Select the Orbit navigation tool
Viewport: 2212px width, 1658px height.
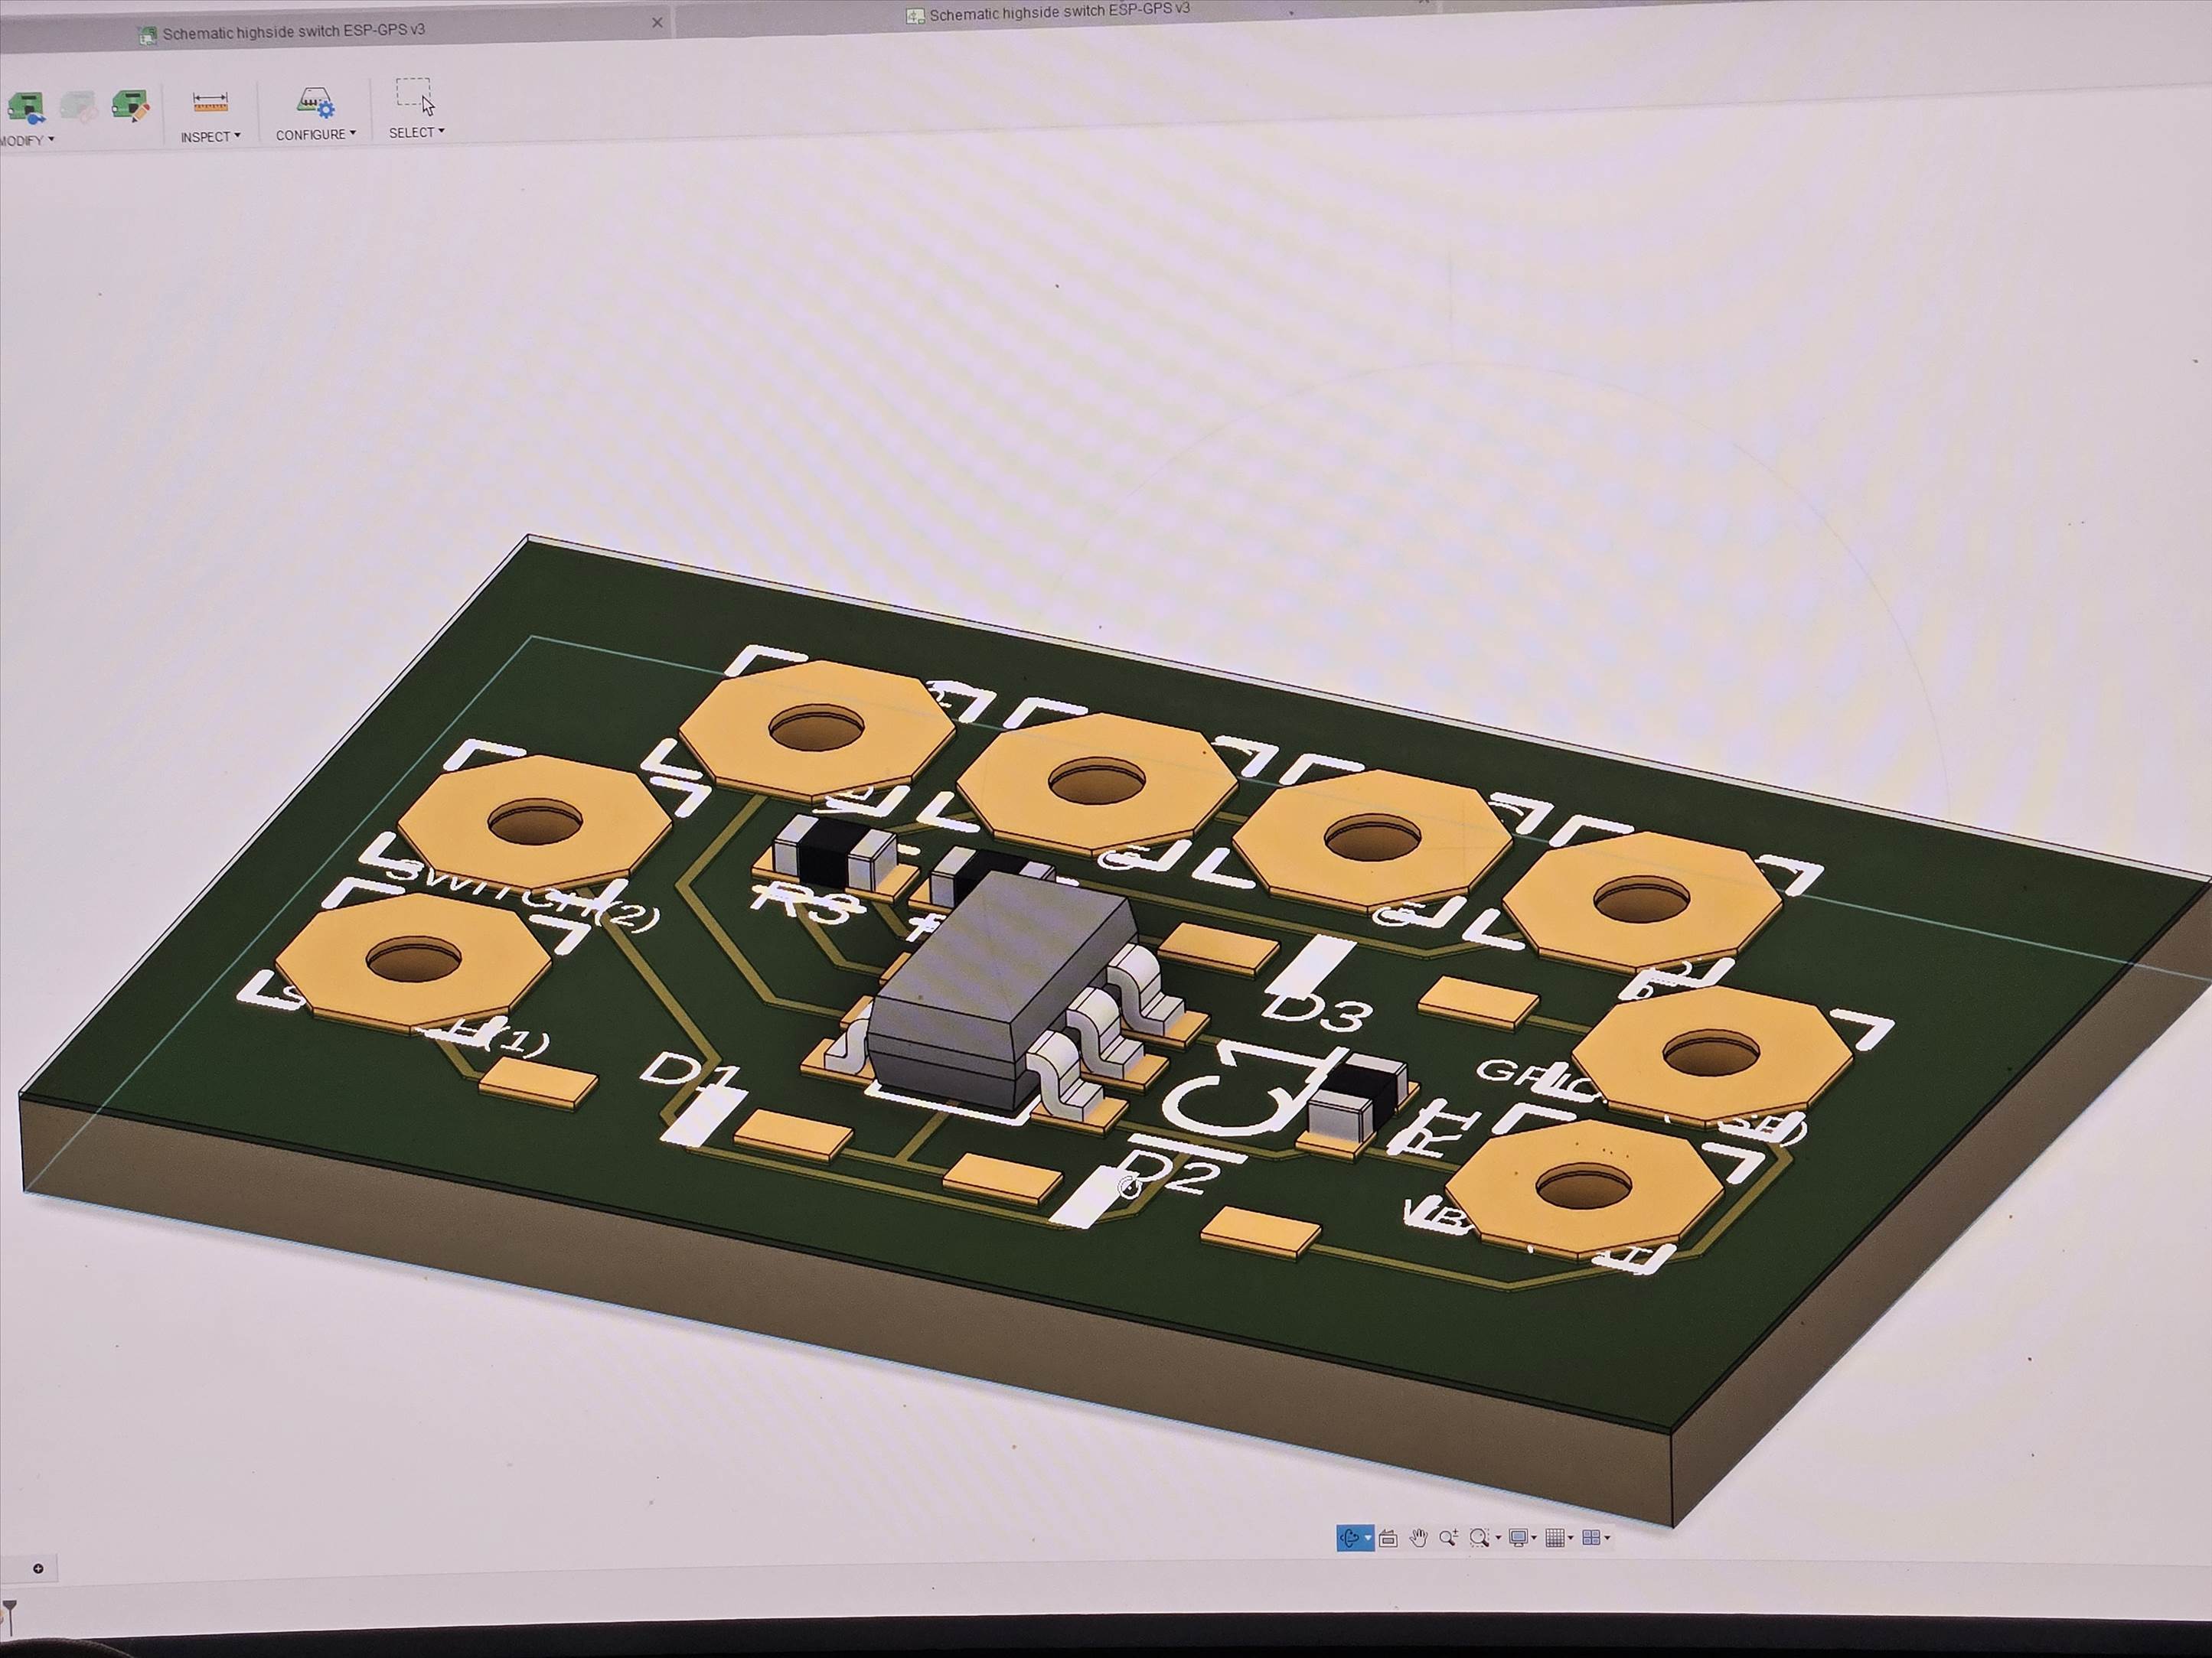click(1349, 1538)
